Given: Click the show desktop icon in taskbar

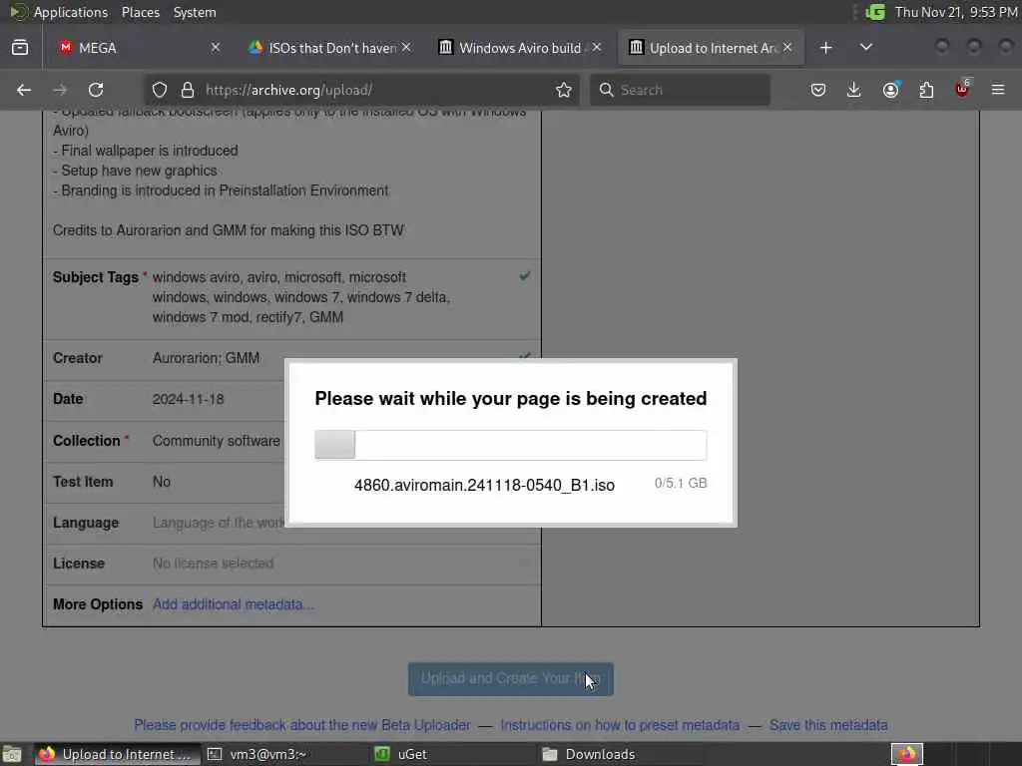Looking at the screenshot, I should tap(12, 754).
